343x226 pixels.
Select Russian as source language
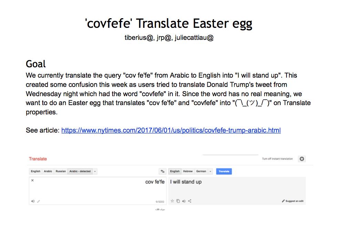(61, 171)
